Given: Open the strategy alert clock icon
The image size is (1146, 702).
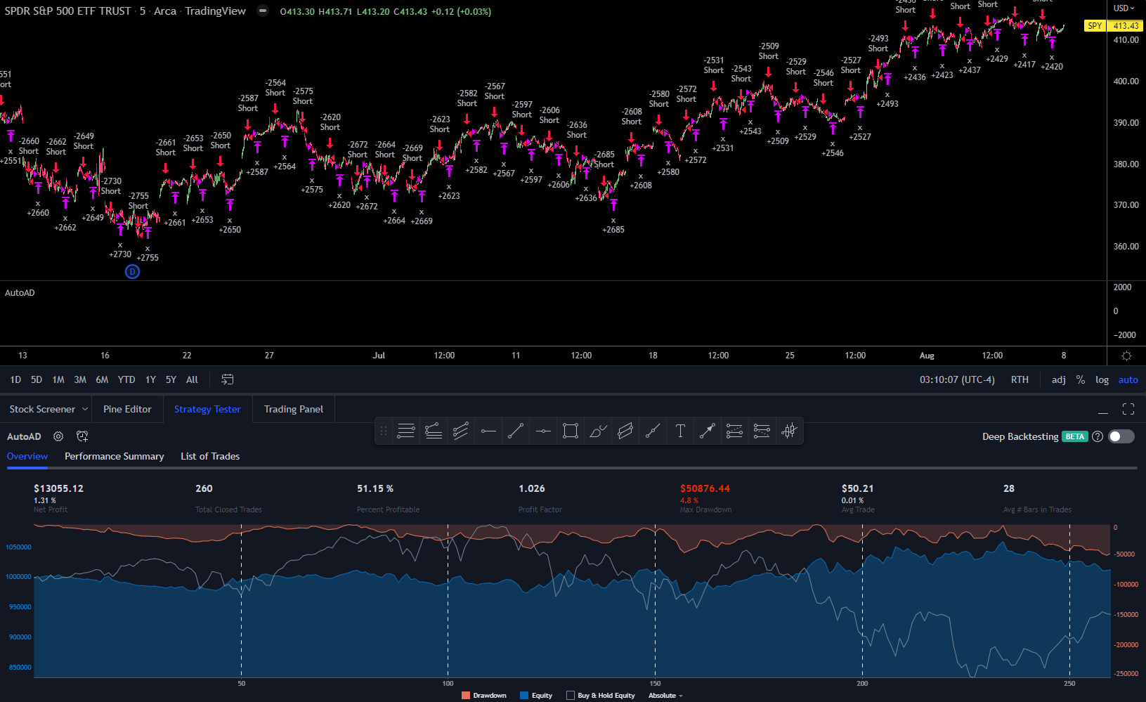Looking at the screenshot, I should (82, 436).
